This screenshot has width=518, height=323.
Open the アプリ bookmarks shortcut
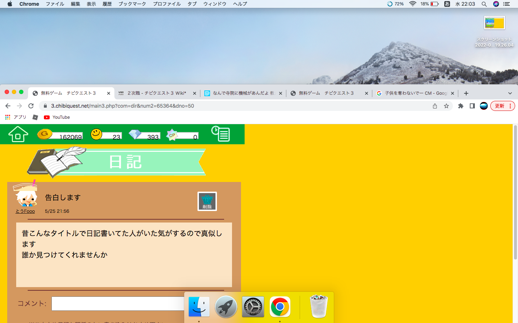(16, 117)
